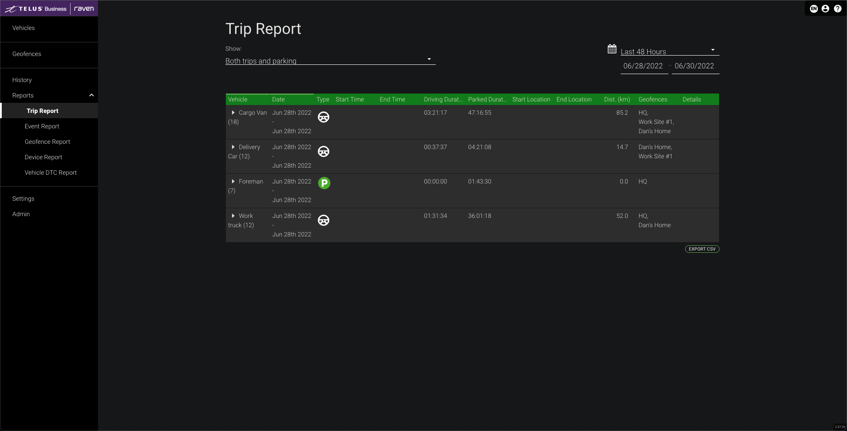847x431 pixels.
Task: Click driving duration 01:31:34
Action: (435, 216)
